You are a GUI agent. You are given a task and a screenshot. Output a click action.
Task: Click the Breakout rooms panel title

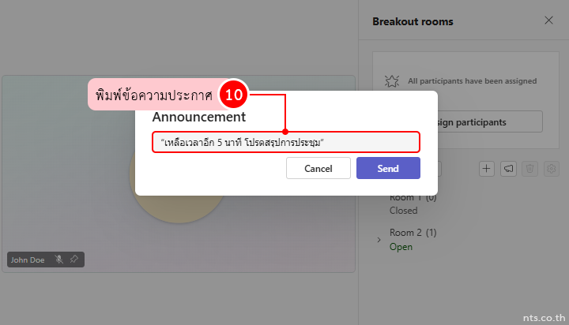click(x=413, y=21)
